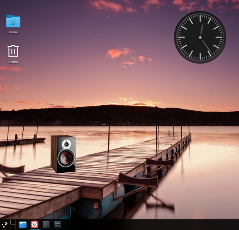Open the KDE application launcher
Image resolution: width=239 pixels, height=230 pixels.
click(x=4, y=224)
